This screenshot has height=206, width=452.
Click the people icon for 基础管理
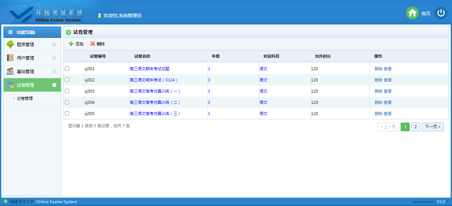pos(10,72)
